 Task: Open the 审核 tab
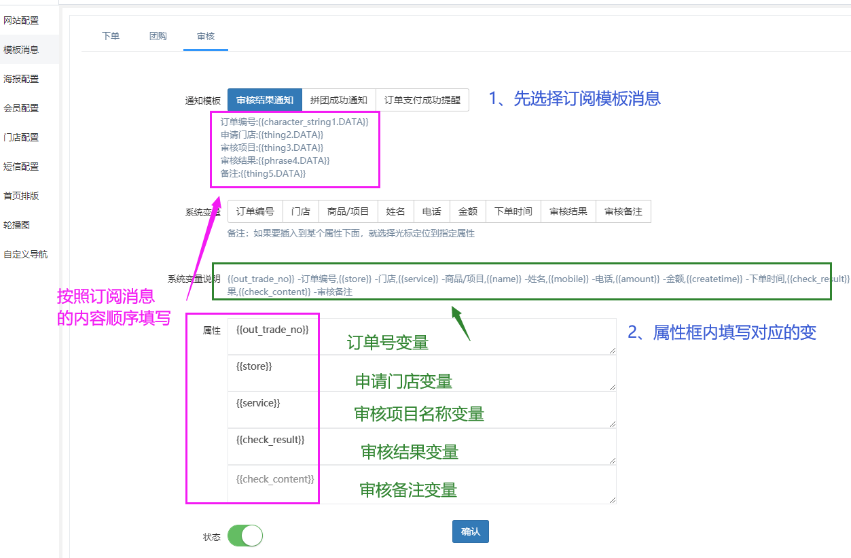206,36
